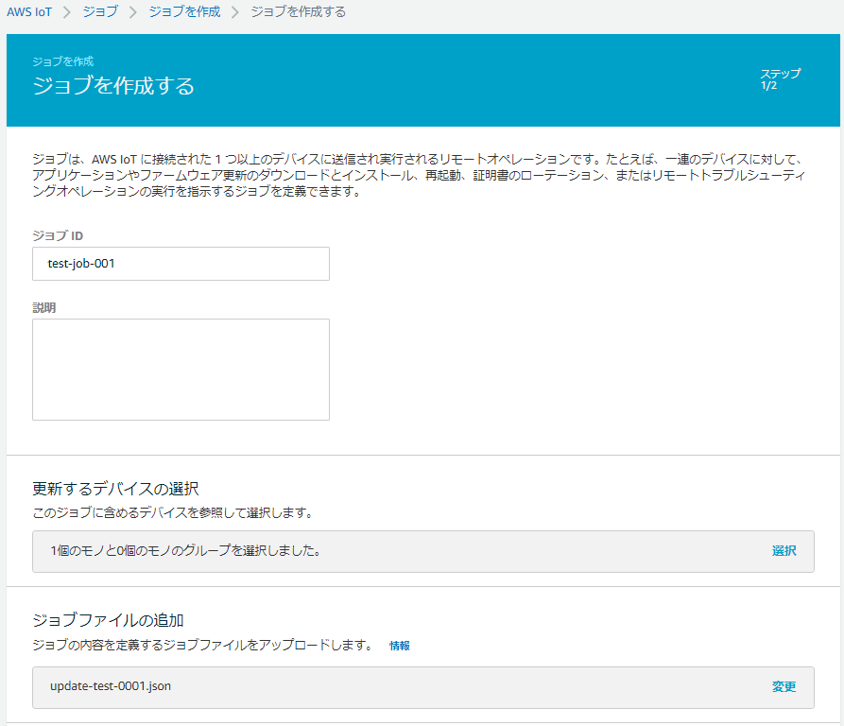Viewport: 844px width, 726px height.
Task: Click the small ジョブを作成 header subtitle
Action: point(62,61)
